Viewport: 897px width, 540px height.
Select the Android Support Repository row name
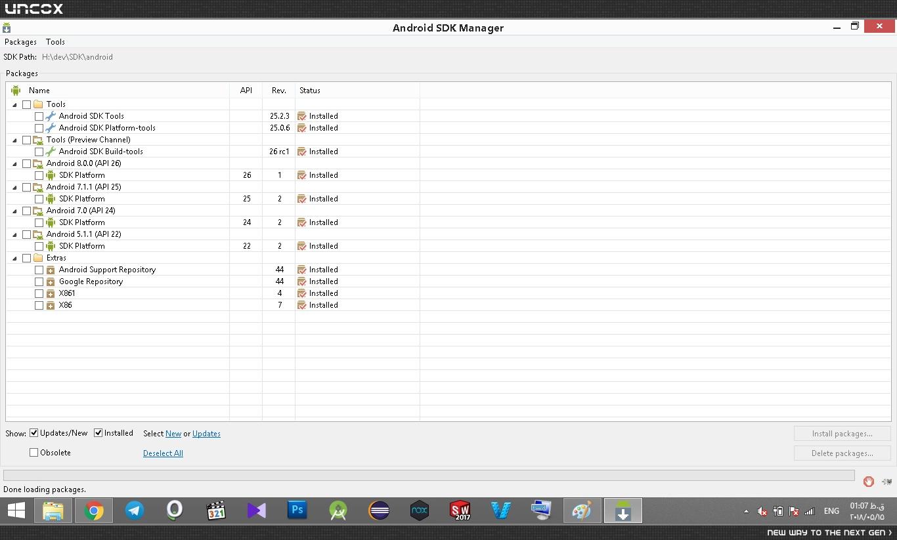(x=108, y=270)
